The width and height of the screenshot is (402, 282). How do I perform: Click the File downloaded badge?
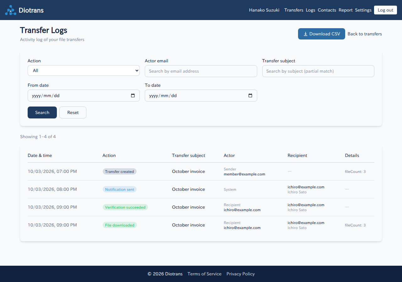coord(120,225)
